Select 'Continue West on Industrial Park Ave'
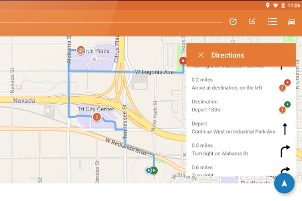 [x=233, y=128]
